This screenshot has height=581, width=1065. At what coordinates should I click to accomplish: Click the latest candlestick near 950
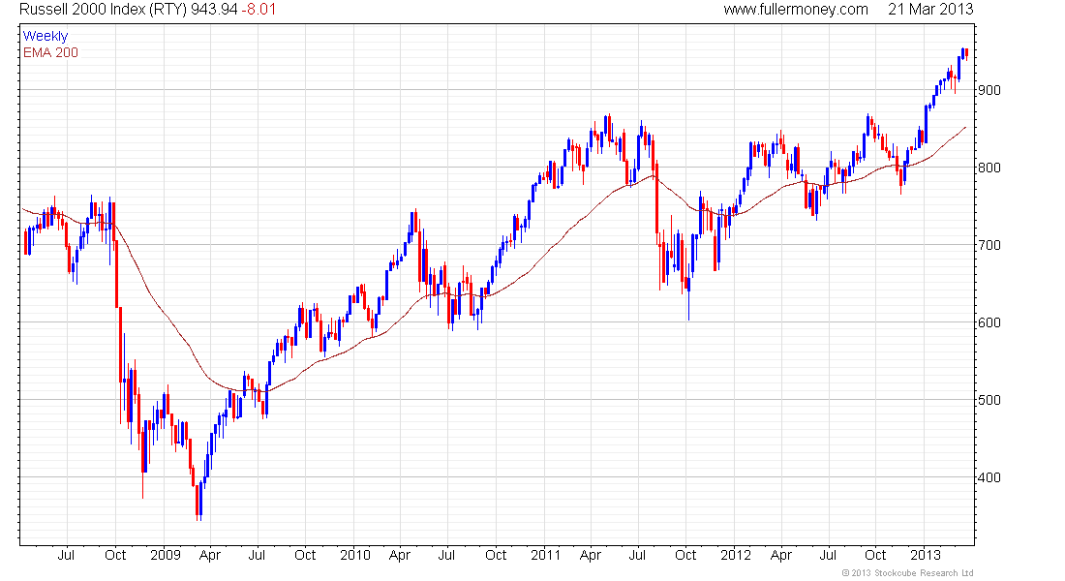(966, 53)
